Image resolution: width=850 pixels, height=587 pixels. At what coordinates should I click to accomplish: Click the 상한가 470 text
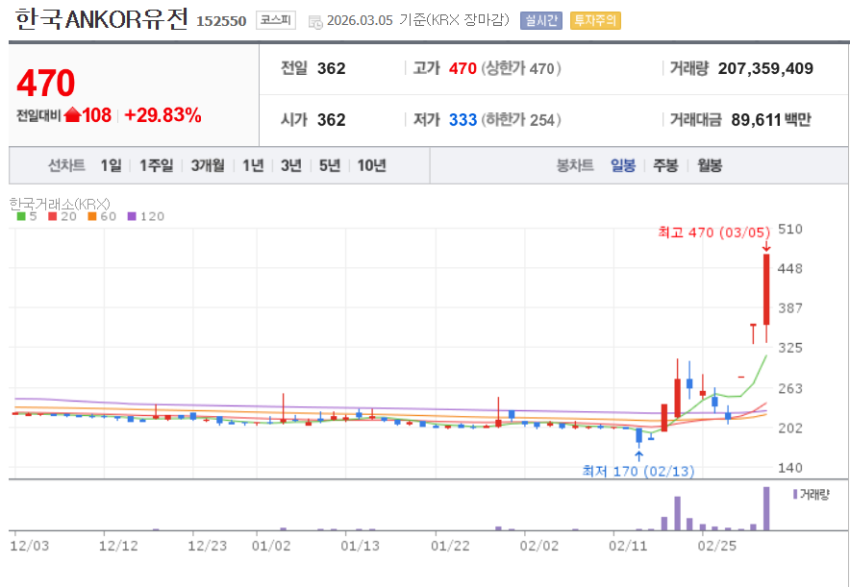tap(521, 68)
